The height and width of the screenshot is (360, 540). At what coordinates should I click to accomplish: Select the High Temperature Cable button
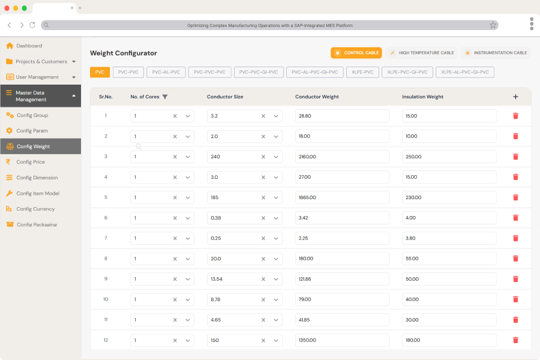422,53
